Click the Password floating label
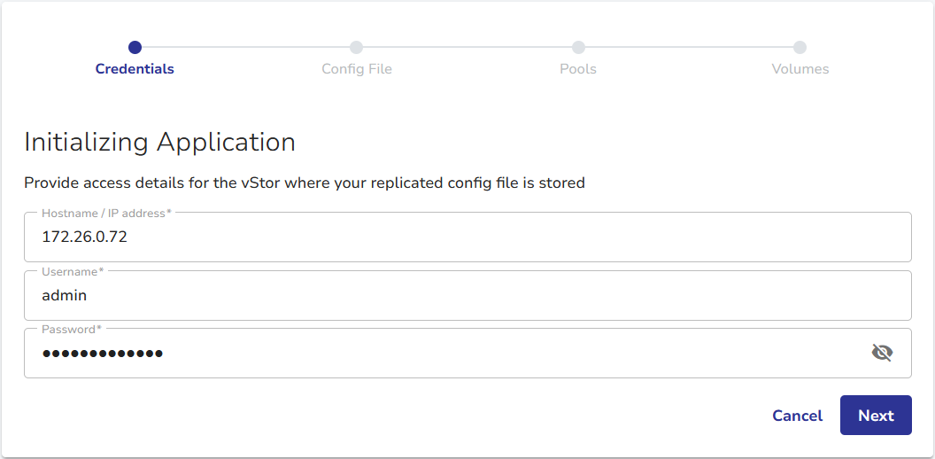 click(71, 329)
